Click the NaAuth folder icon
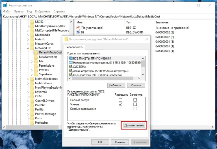The height and width of the screenshot is (149, 217). pyautogui.click(x=32, y=39)
